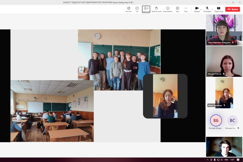Unmute the Микрофон (Microphone)
Viewport: 243px width, 162px height.
tap(207, 9)
